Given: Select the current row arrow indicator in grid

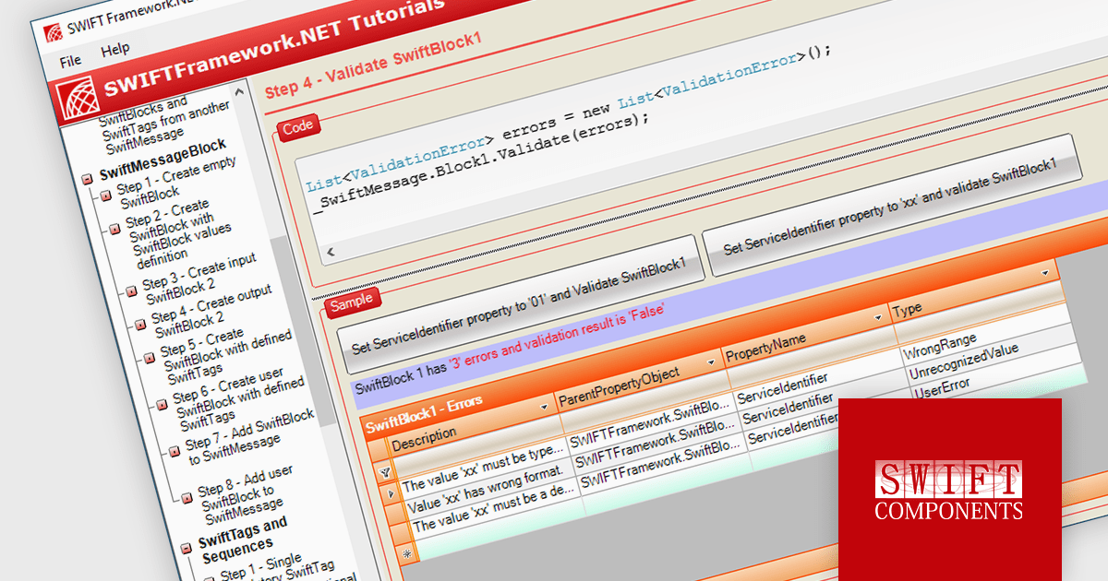Looking at the screenshot, I should [x=391, y=495].
